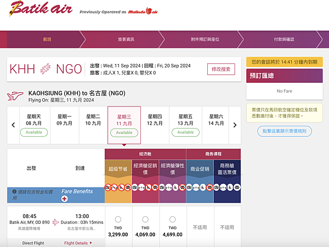Select the TWD 4,069.00 fare radio button
This screenshot has height=247, width=329.
pos(145,220)
